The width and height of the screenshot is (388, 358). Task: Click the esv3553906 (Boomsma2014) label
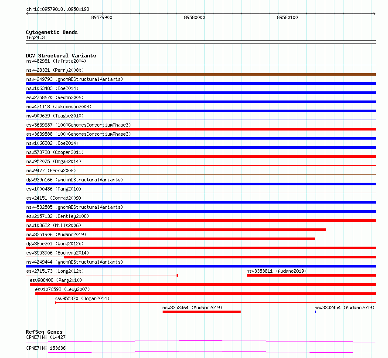58,253
